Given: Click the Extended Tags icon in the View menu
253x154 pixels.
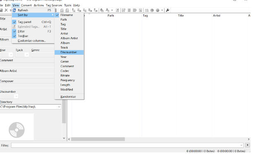Looking at the screenshot, I should click(x=14, y=27).
